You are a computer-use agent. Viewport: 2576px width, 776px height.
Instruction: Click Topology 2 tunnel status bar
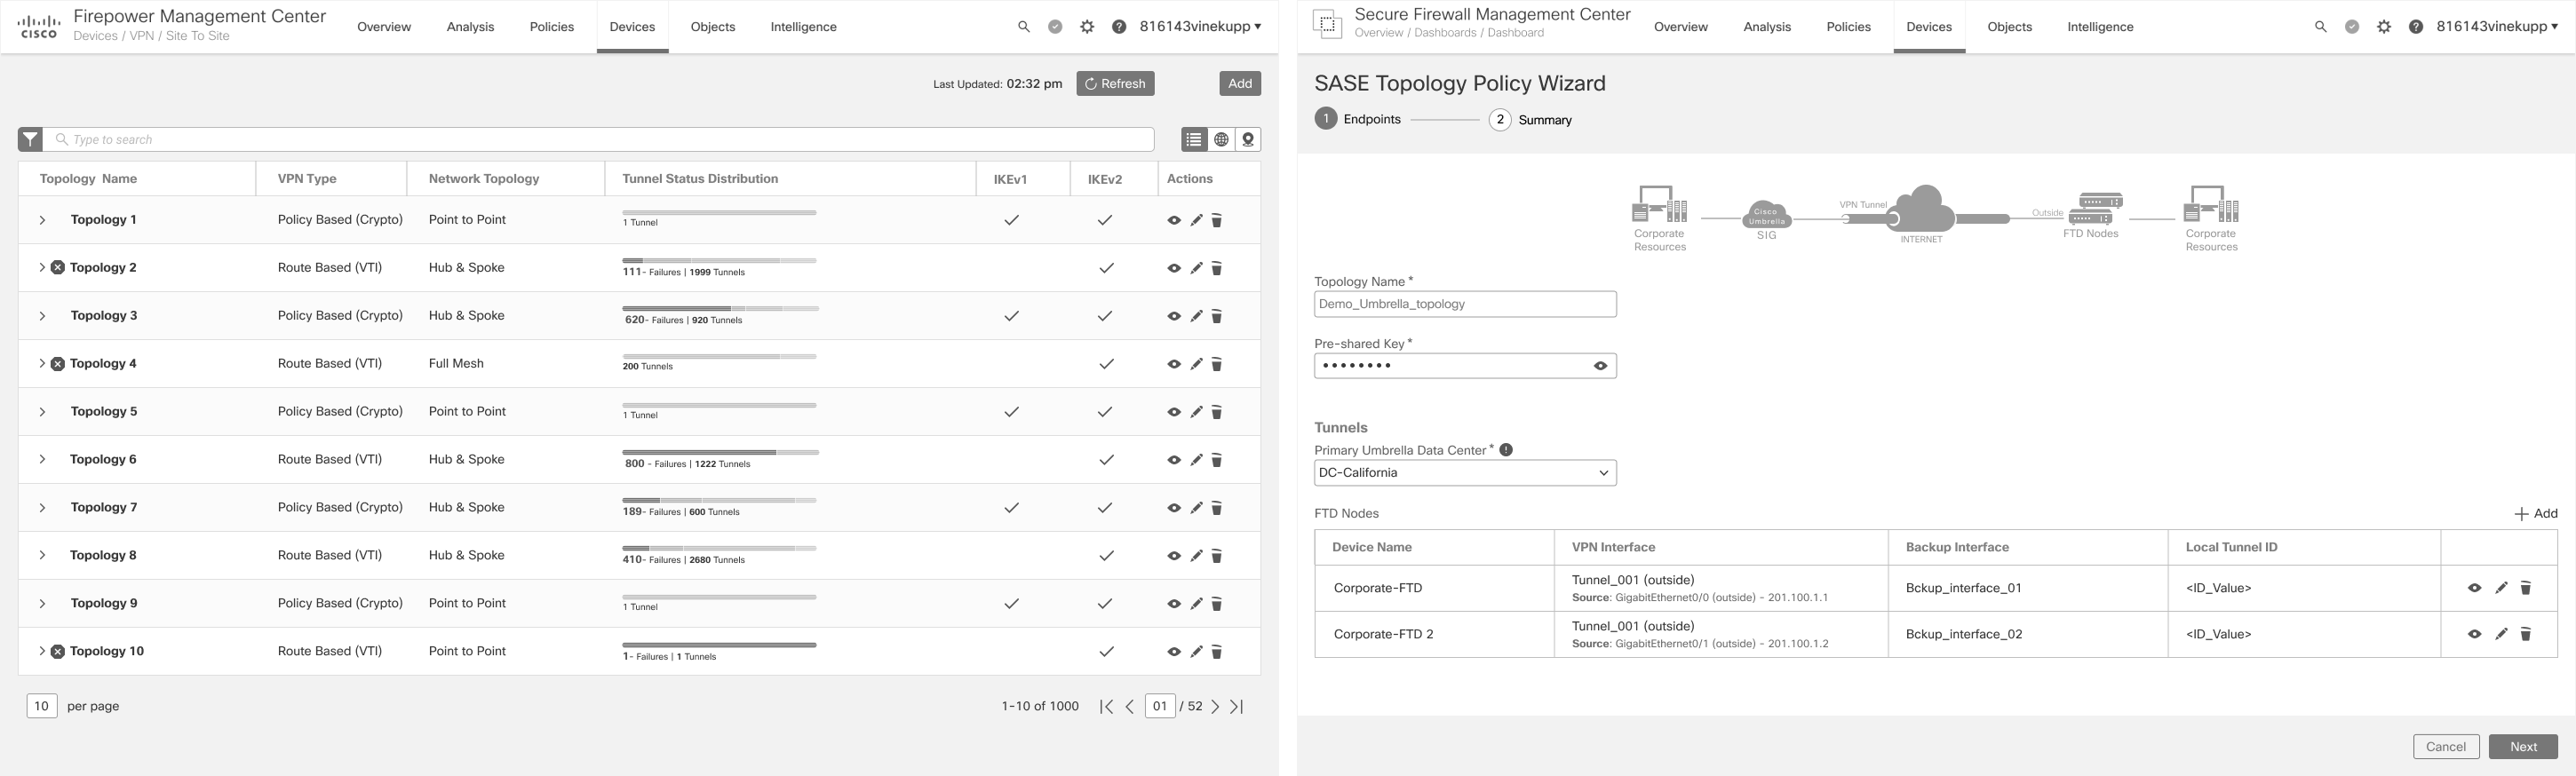tap(719, 260)
